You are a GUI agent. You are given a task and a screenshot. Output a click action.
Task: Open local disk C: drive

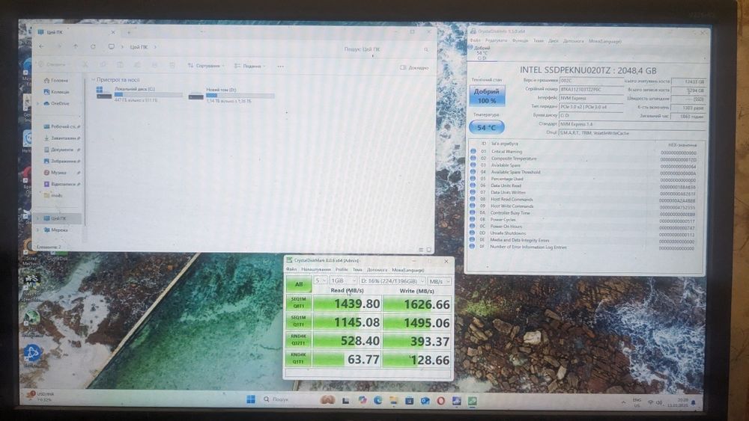click(x=139, y=94)
